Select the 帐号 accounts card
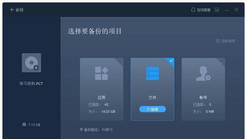Viewport: 247px width, 139px height. point(203,89)
